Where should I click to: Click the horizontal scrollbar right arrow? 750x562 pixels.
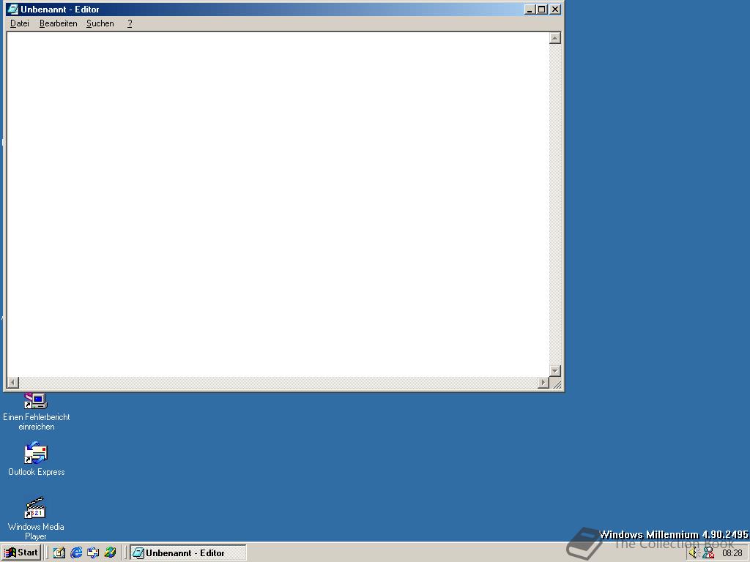(543, 382)
